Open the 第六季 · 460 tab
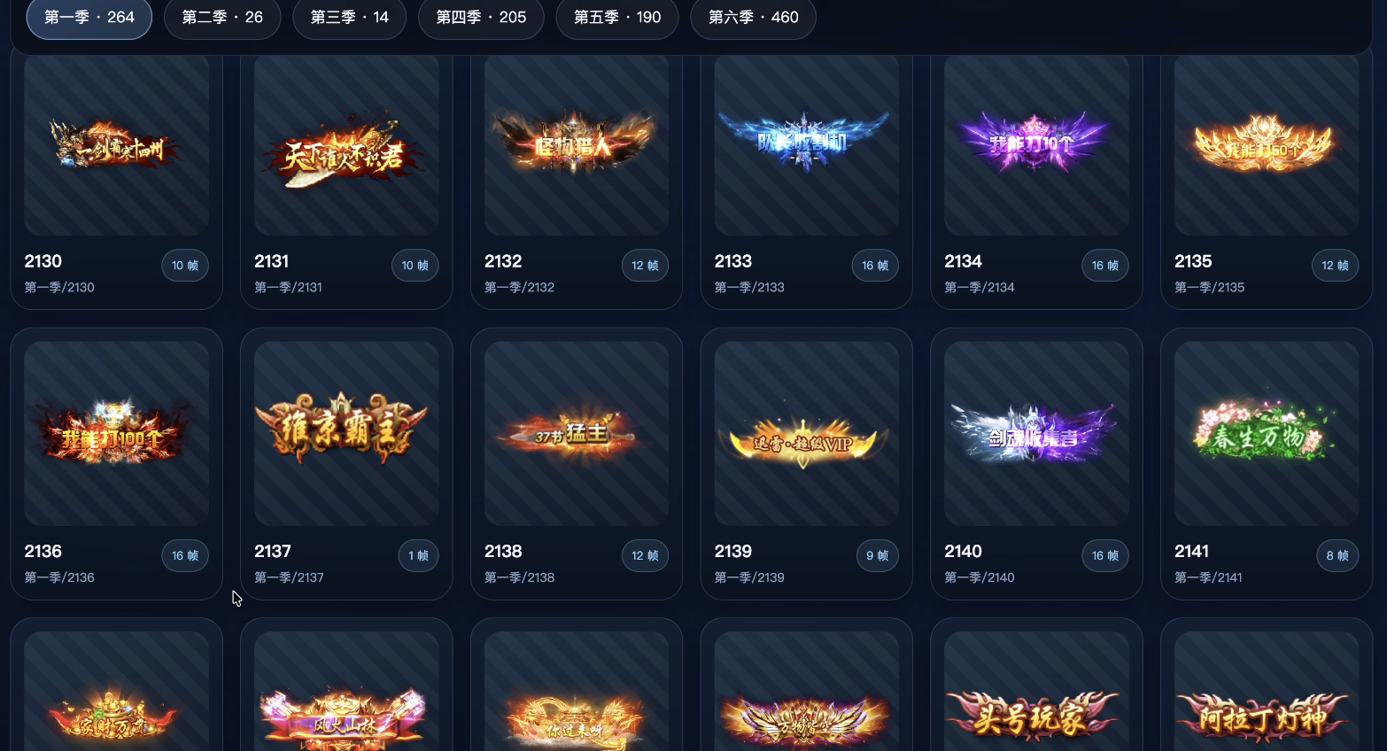 pyautogui.click(x=753, y=17)
